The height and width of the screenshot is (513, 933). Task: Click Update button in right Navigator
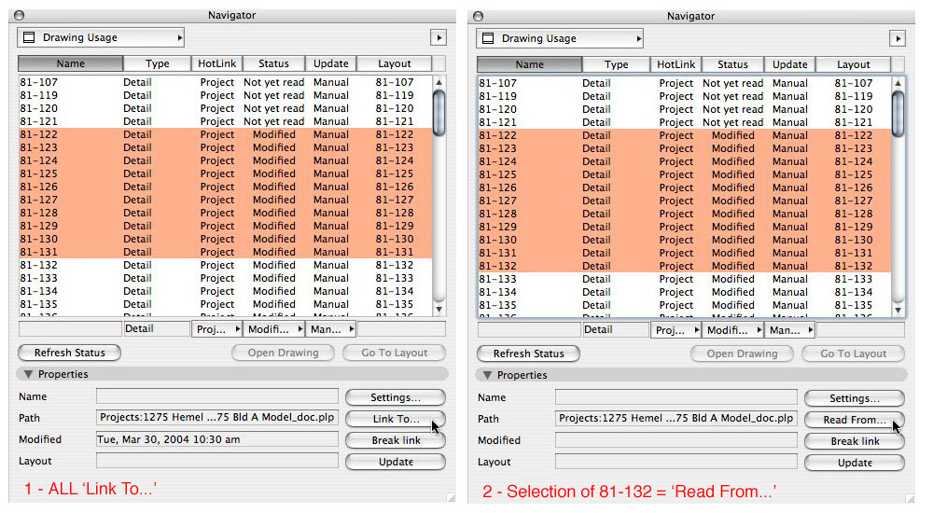855,463
